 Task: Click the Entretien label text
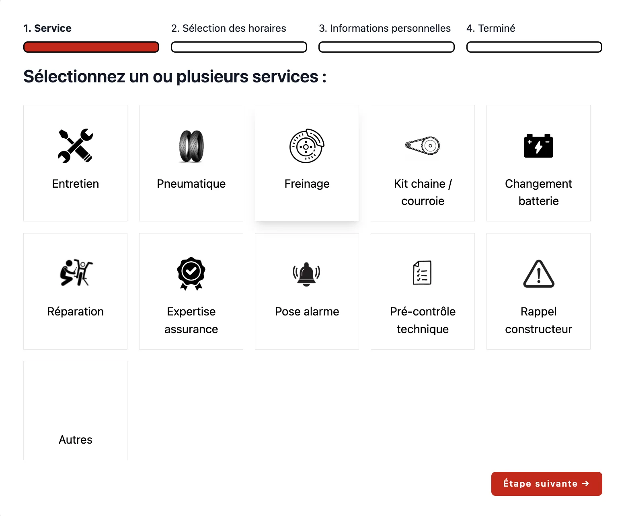click(x=76, y=184)
